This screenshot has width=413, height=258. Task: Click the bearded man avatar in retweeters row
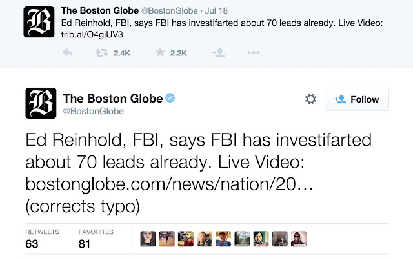click(261, 239)
